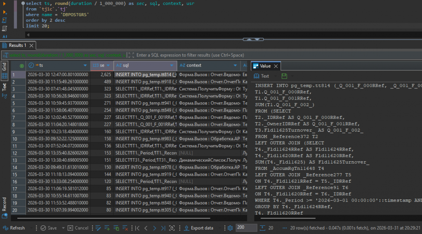Click the Execute SQL query arrow icon
The height and width of the screenshot is (234, 422).
[4, 4]
